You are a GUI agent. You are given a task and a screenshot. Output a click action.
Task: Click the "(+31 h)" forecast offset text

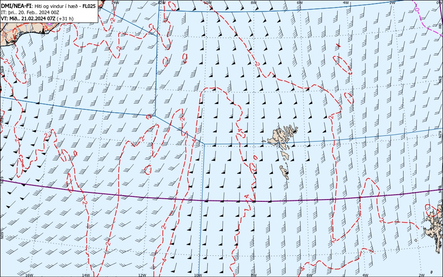pos(65,19)
